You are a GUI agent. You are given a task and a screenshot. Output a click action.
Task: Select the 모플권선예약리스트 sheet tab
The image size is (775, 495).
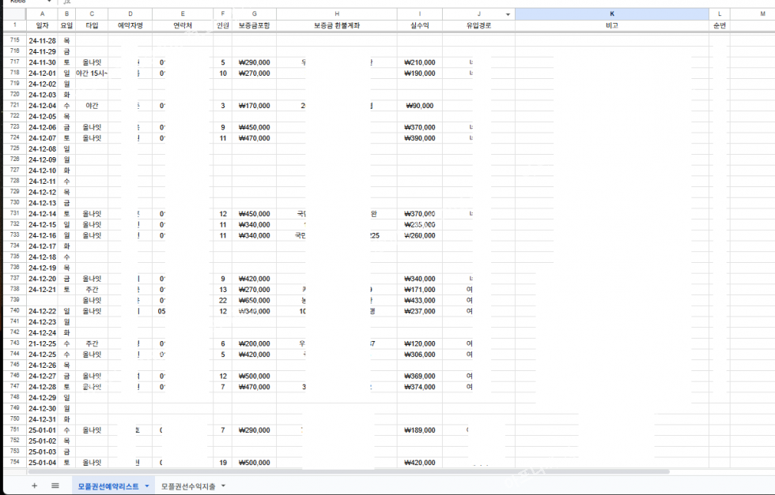pyautogui.click(x=108, y=486)
